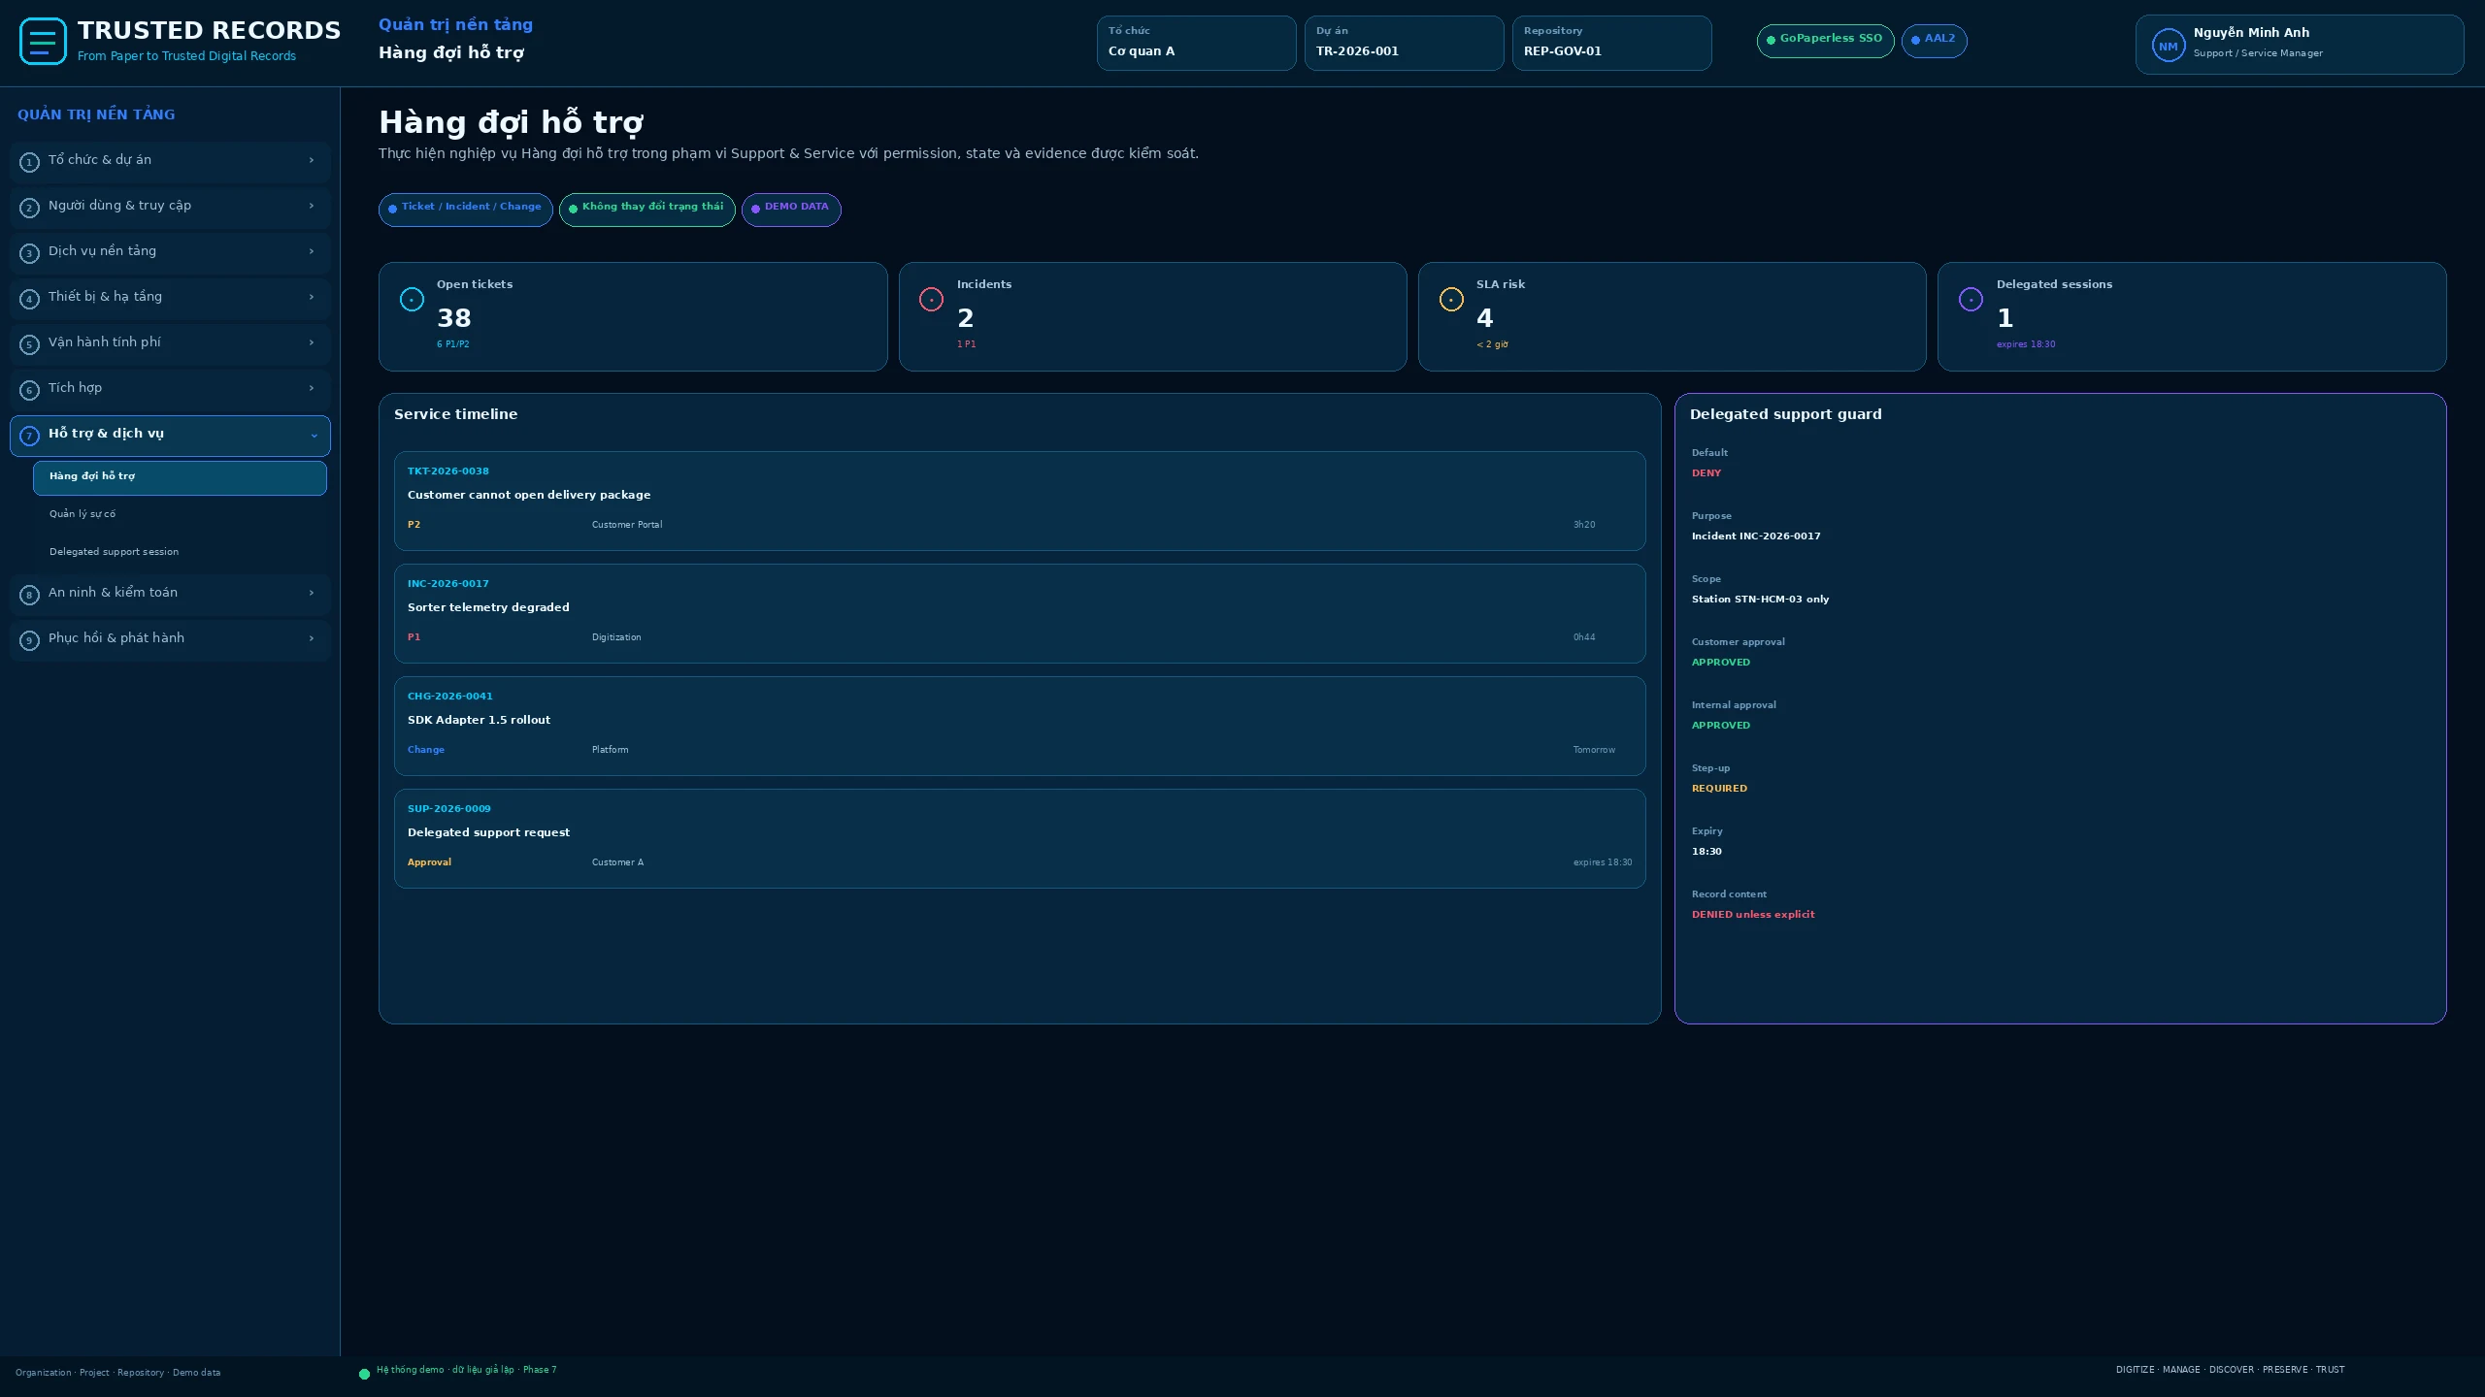
Task: Click the number 8 badge beside An ninh & kiểm toán
Action: pyautogui.click(x=29, y=595)
